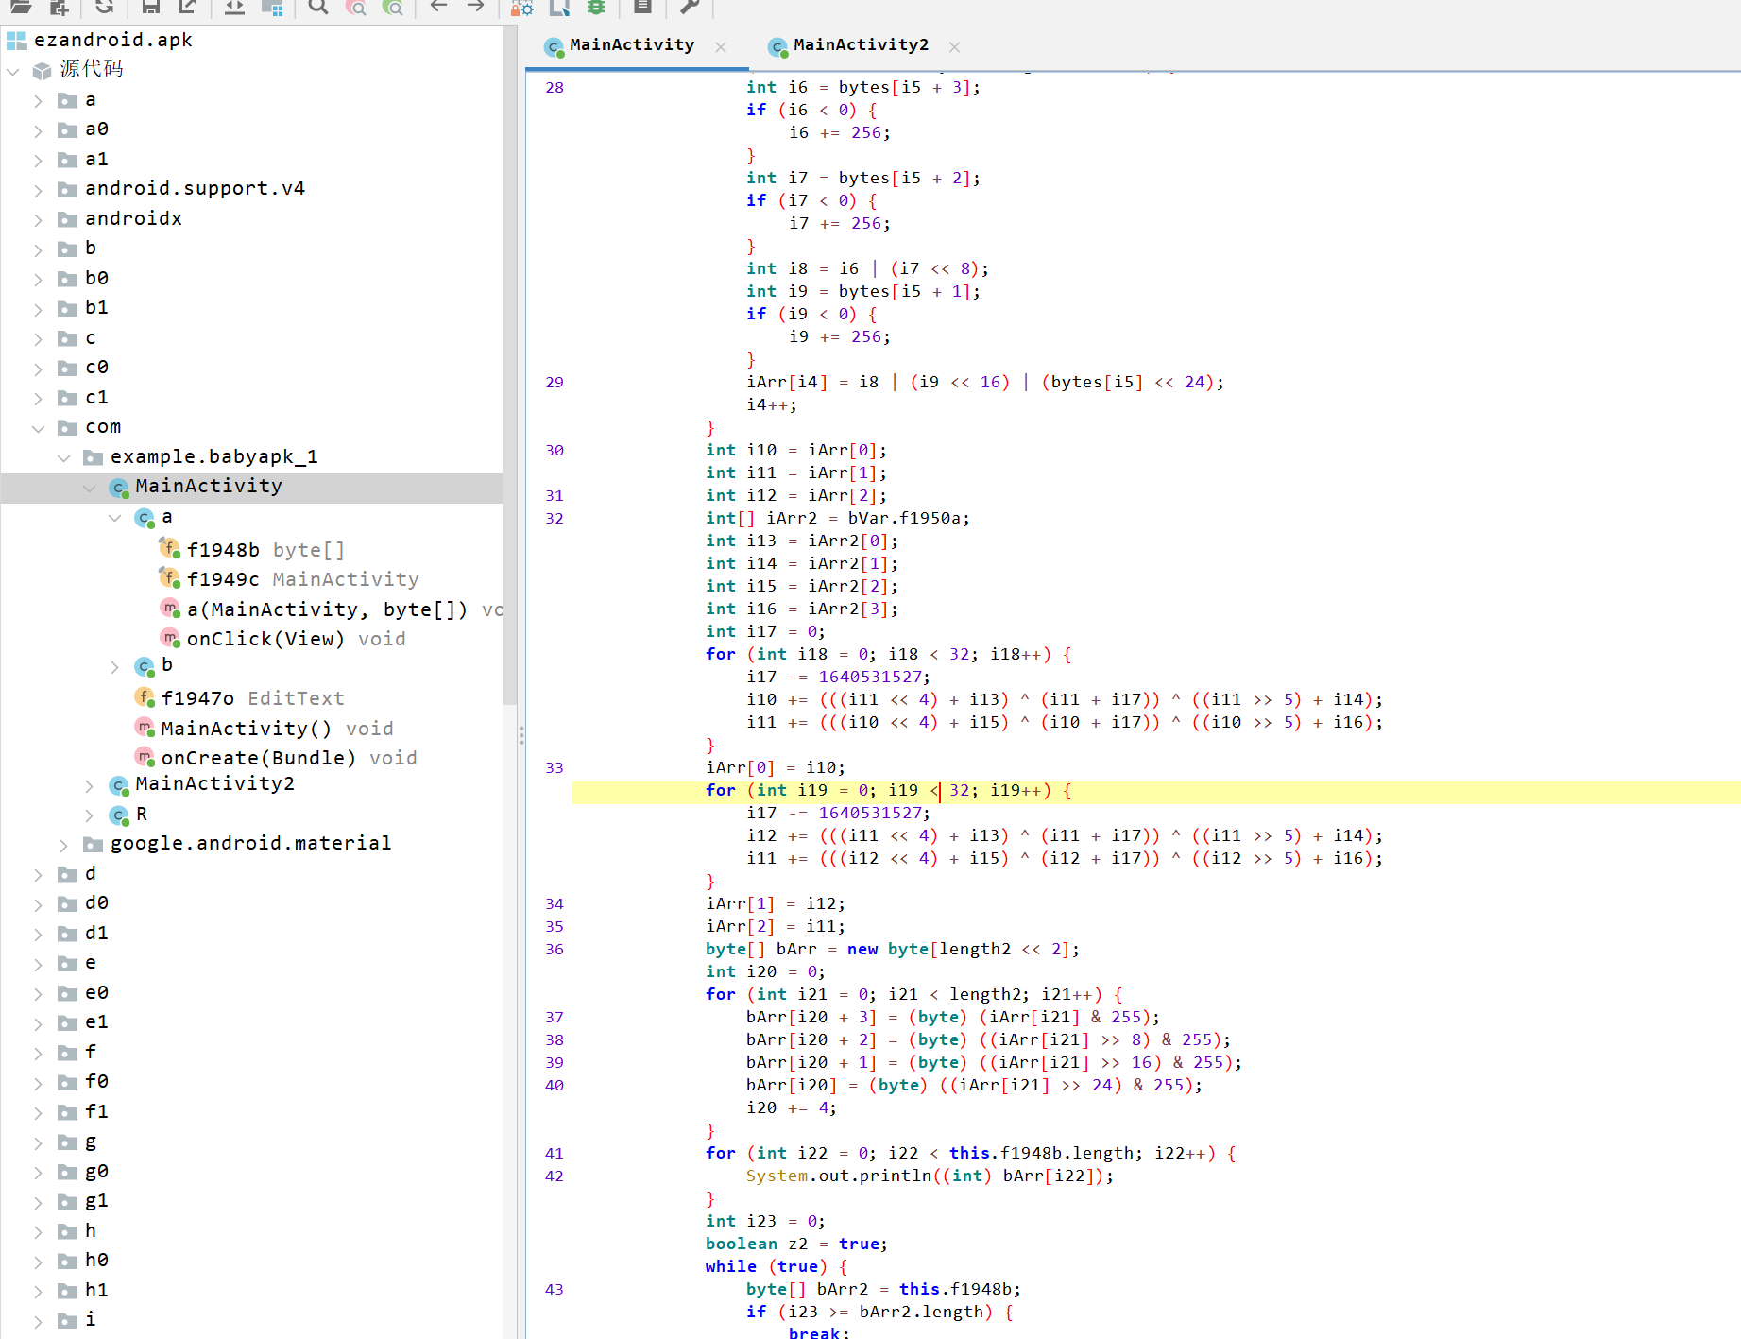This screenshot has width=1741, height=1339.
Task: Click the export project icon
Action: [x=188, y=7]
